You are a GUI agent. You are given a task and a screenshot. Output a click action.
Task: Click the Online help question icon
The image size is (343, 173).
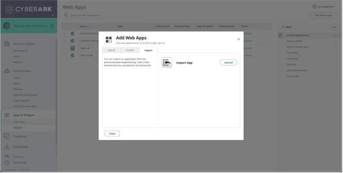(7, 163)
